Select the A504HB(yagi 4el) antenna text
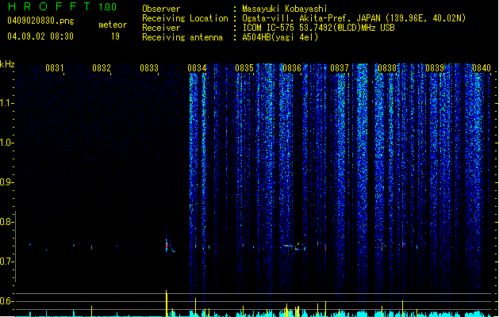This screenshot has width=499, height=317. pos(280,37)
